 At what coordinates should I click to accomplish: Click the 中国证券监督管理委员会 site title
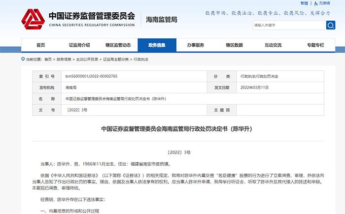coord(91,16)
